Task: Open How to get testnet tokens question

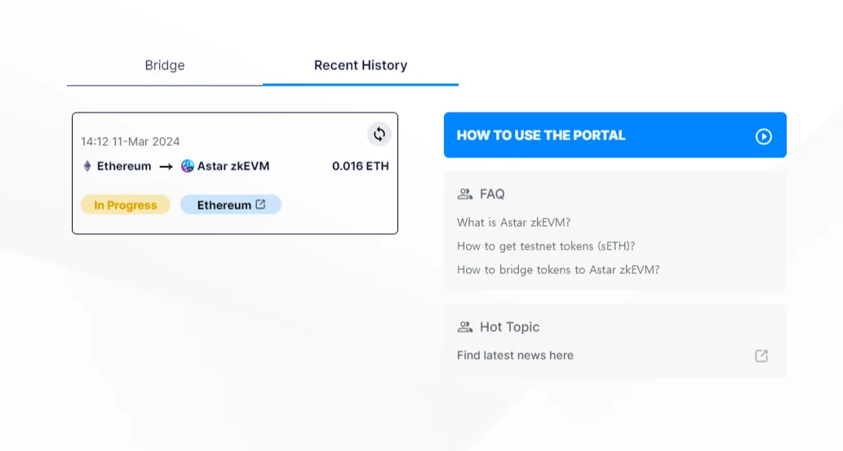Action: click(546, 246)
